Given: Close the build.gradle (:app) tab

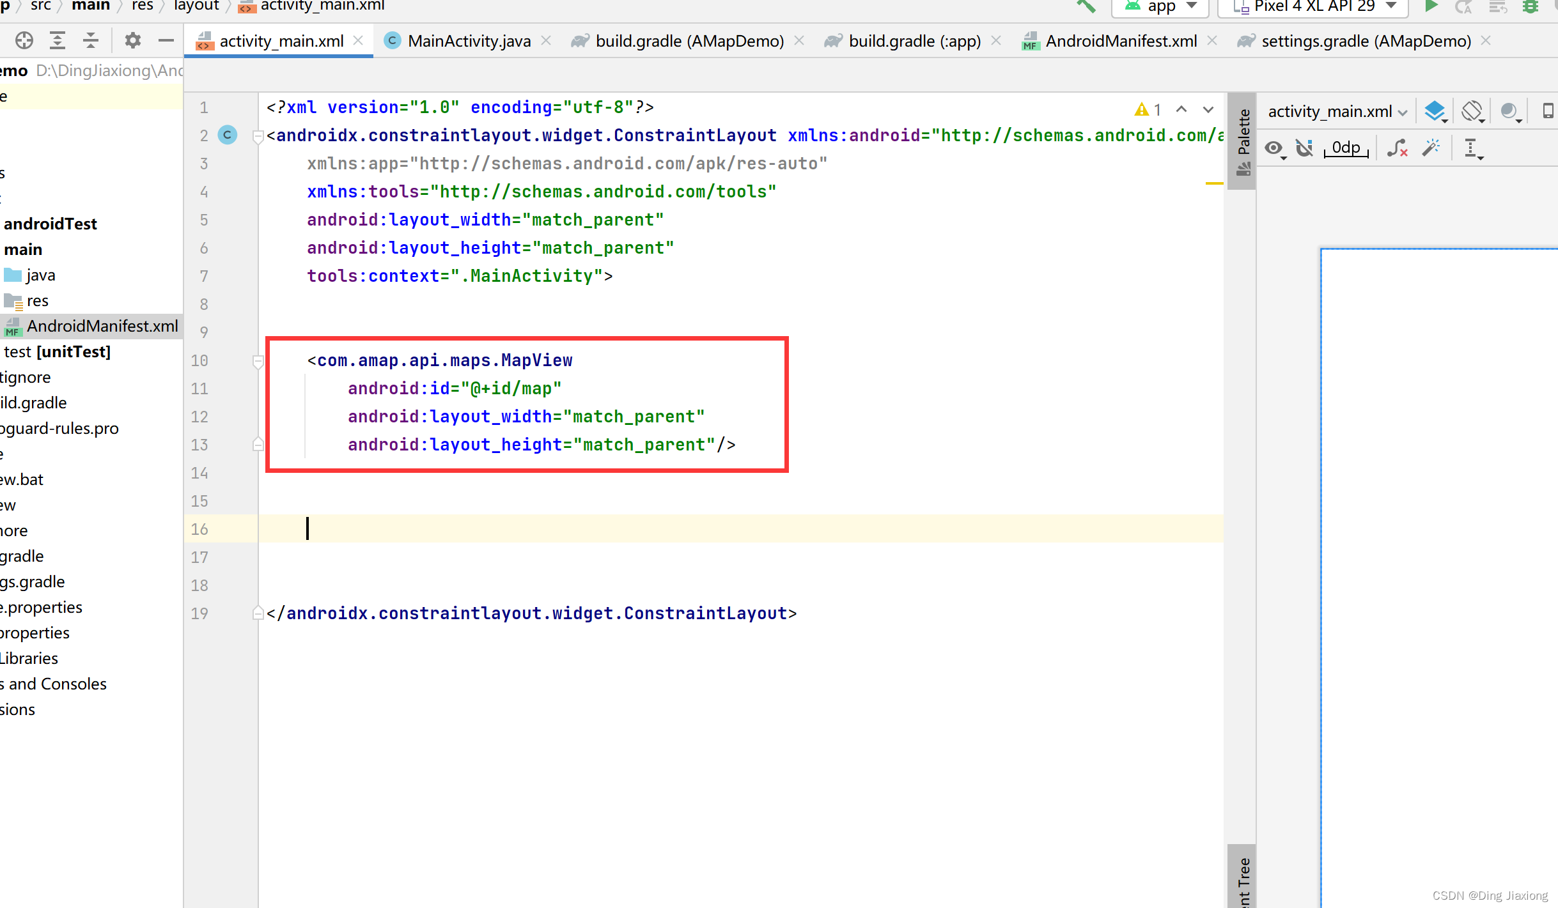Looking at the screenshot, I should tap(996, 41).
